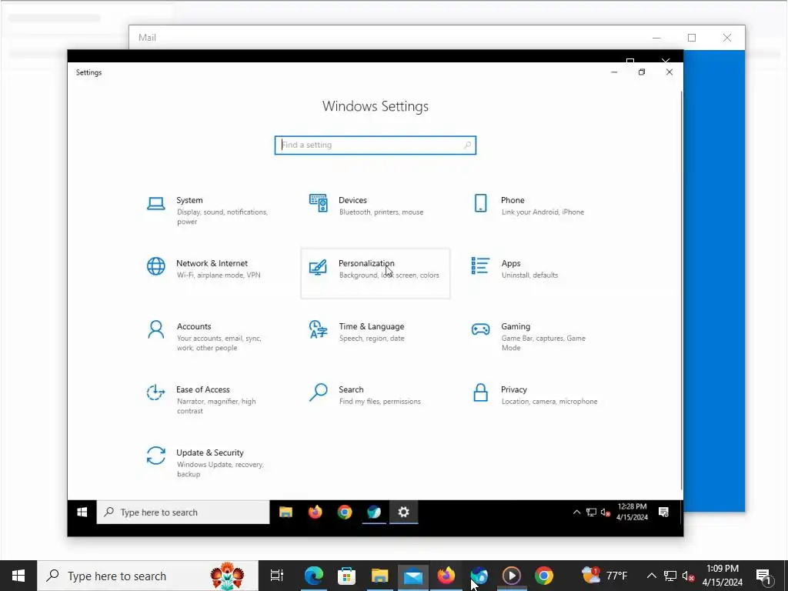Screen dimensions: 788x591
Task: Open the weather widget showing 77°F
Action: click(x=604, y=576)
